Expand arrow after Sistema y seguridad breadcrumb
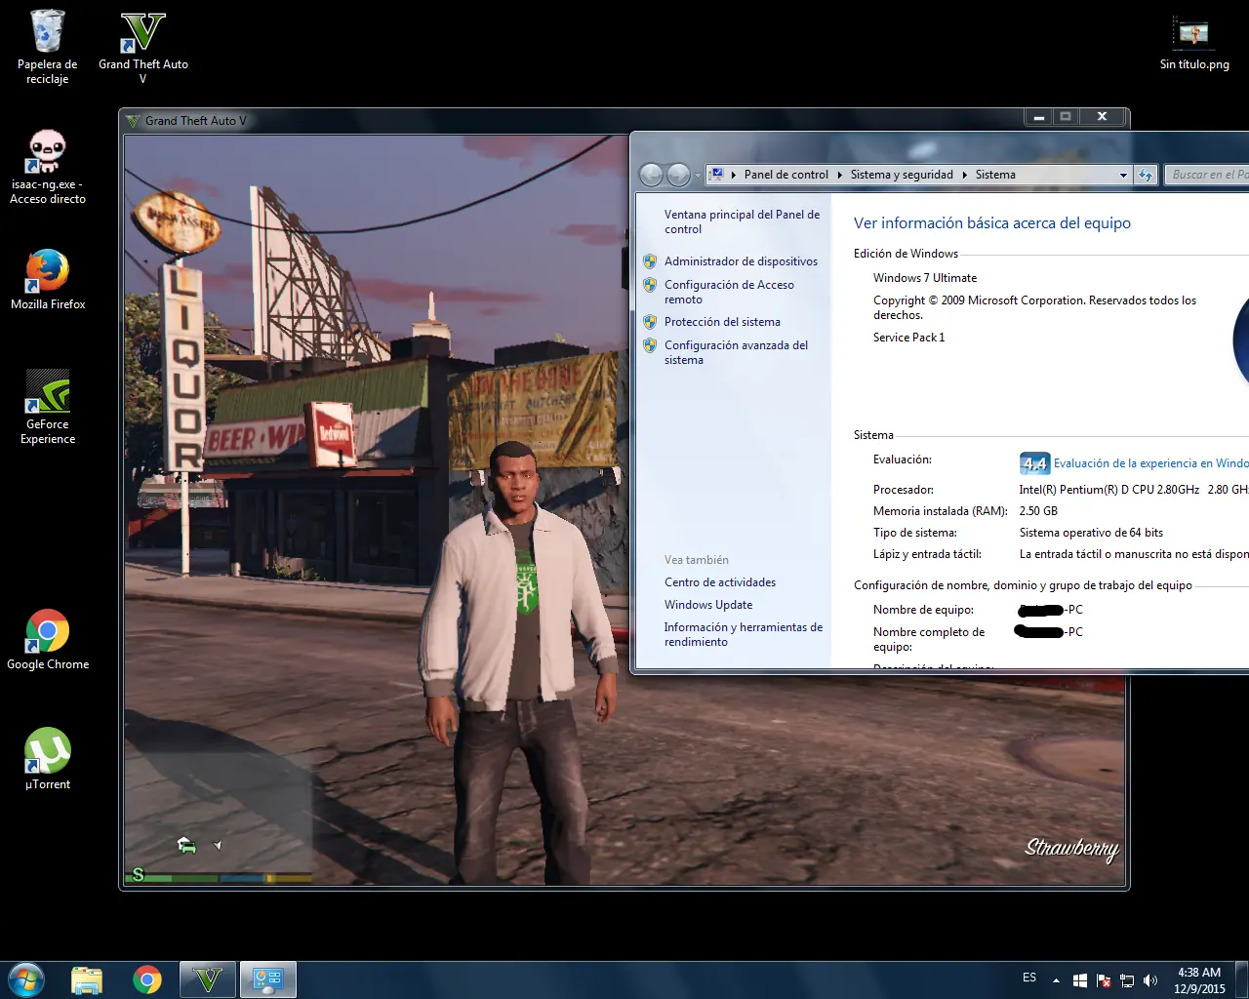1249x999 pixels. coord(965,175)
